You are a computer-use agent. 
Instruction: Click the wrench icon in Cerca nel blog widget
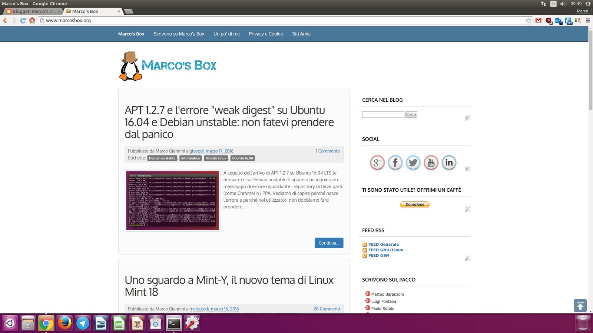coord(468,118)
